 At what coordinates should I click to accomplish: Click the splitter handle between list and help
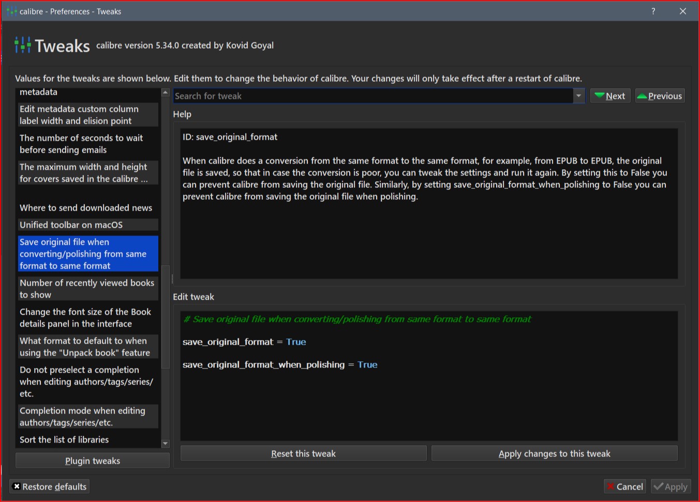tap(172, 279)
